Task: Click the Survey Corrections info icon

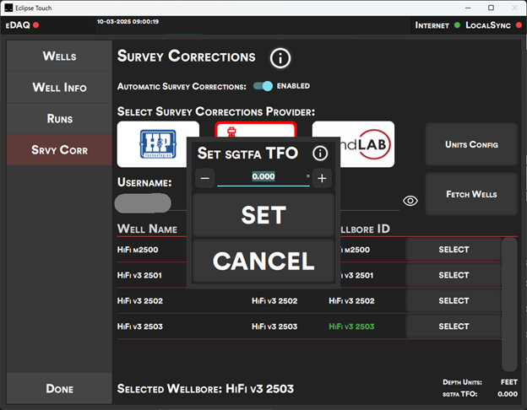Action: [280, 58]
